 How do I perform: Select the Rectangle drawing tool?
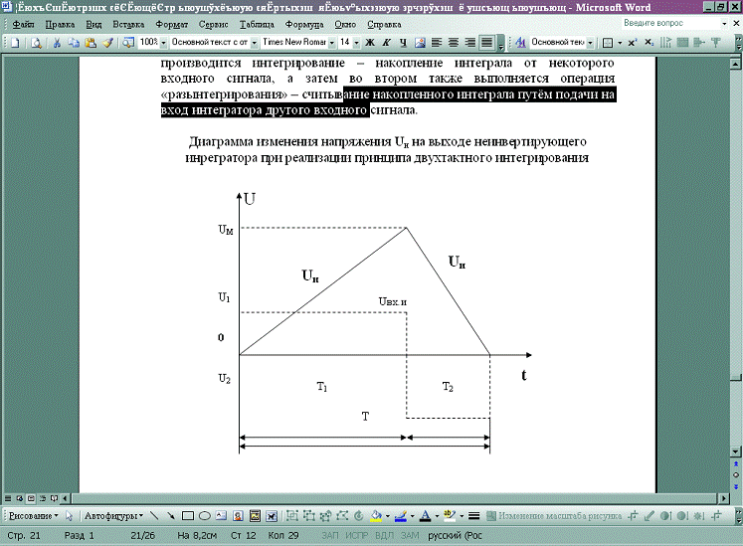tap(187, 516)
